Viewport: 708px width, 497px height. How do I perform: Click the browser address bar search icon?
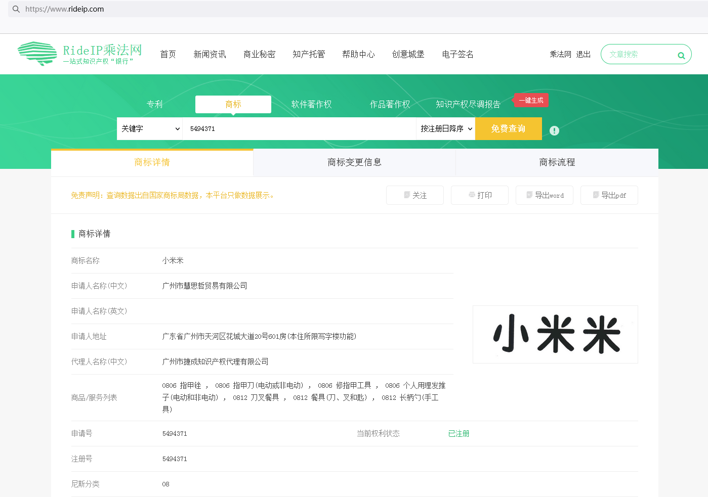tap(16, 9)
